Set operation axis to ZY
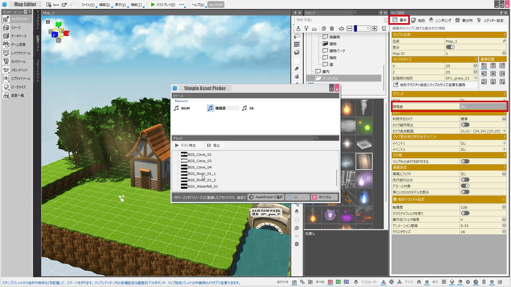This screenshot has height=287, width=511. pyautogui.click(x=346, y=282)
